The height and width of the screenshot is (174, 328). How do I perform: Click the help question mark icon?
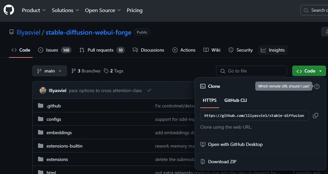(x=317, y=86)
